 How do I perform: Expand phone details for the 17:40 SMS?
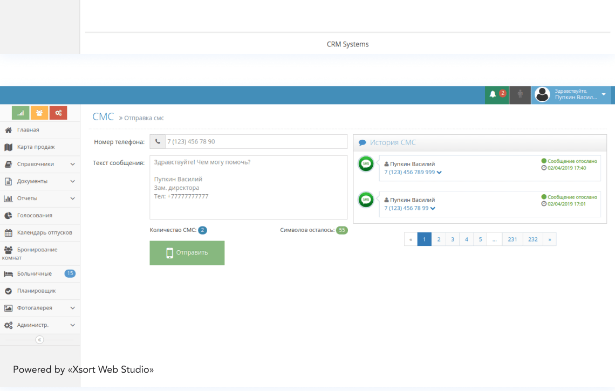coord(438,172)
